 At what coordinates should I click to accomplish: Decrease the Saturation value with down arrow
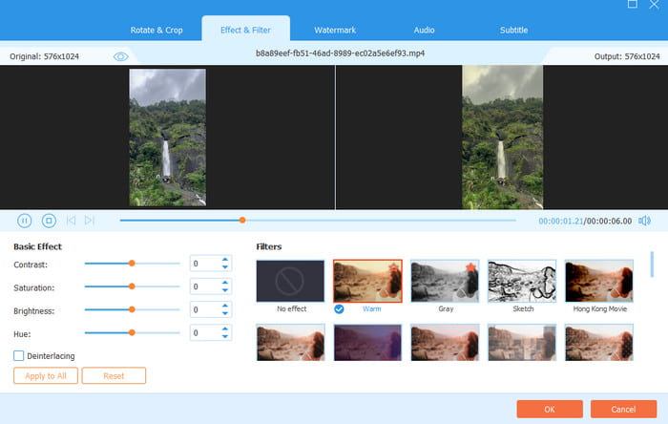click(x=225, y=290)
